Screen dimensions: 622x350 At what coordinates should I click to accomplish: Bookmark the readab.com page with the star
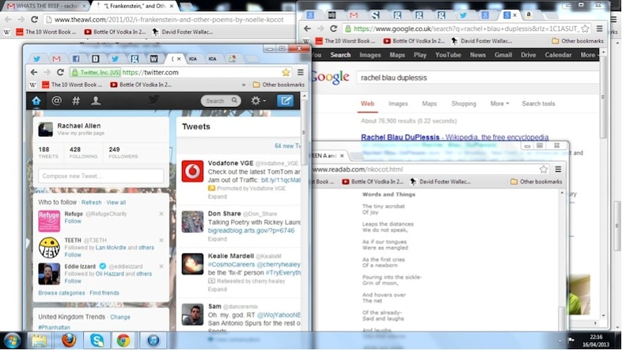point(544,169)
